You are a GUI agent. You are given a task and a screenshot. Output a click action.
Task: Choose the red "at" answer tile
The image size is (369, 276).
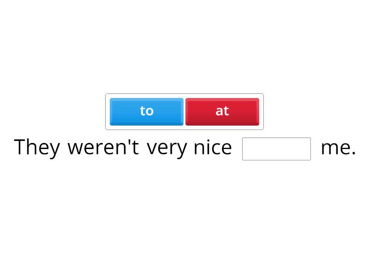coord(222,111)
